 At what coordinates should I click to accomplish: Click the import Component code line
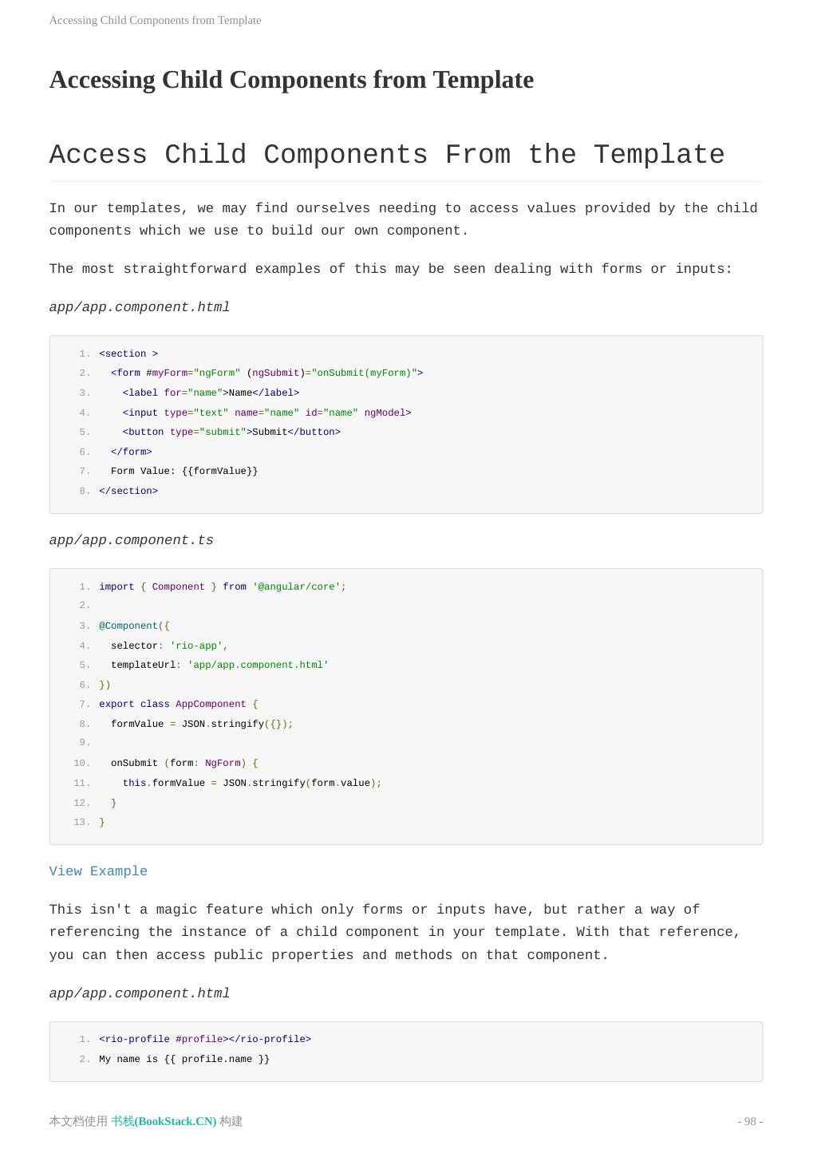click(223, 586)
